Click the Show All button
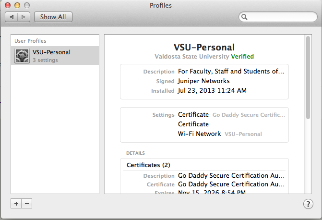The image size is (322, 220). [53, 17]
